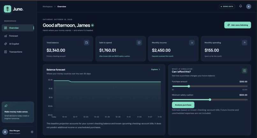Click Ask Juno Advising button

point(238,25)
